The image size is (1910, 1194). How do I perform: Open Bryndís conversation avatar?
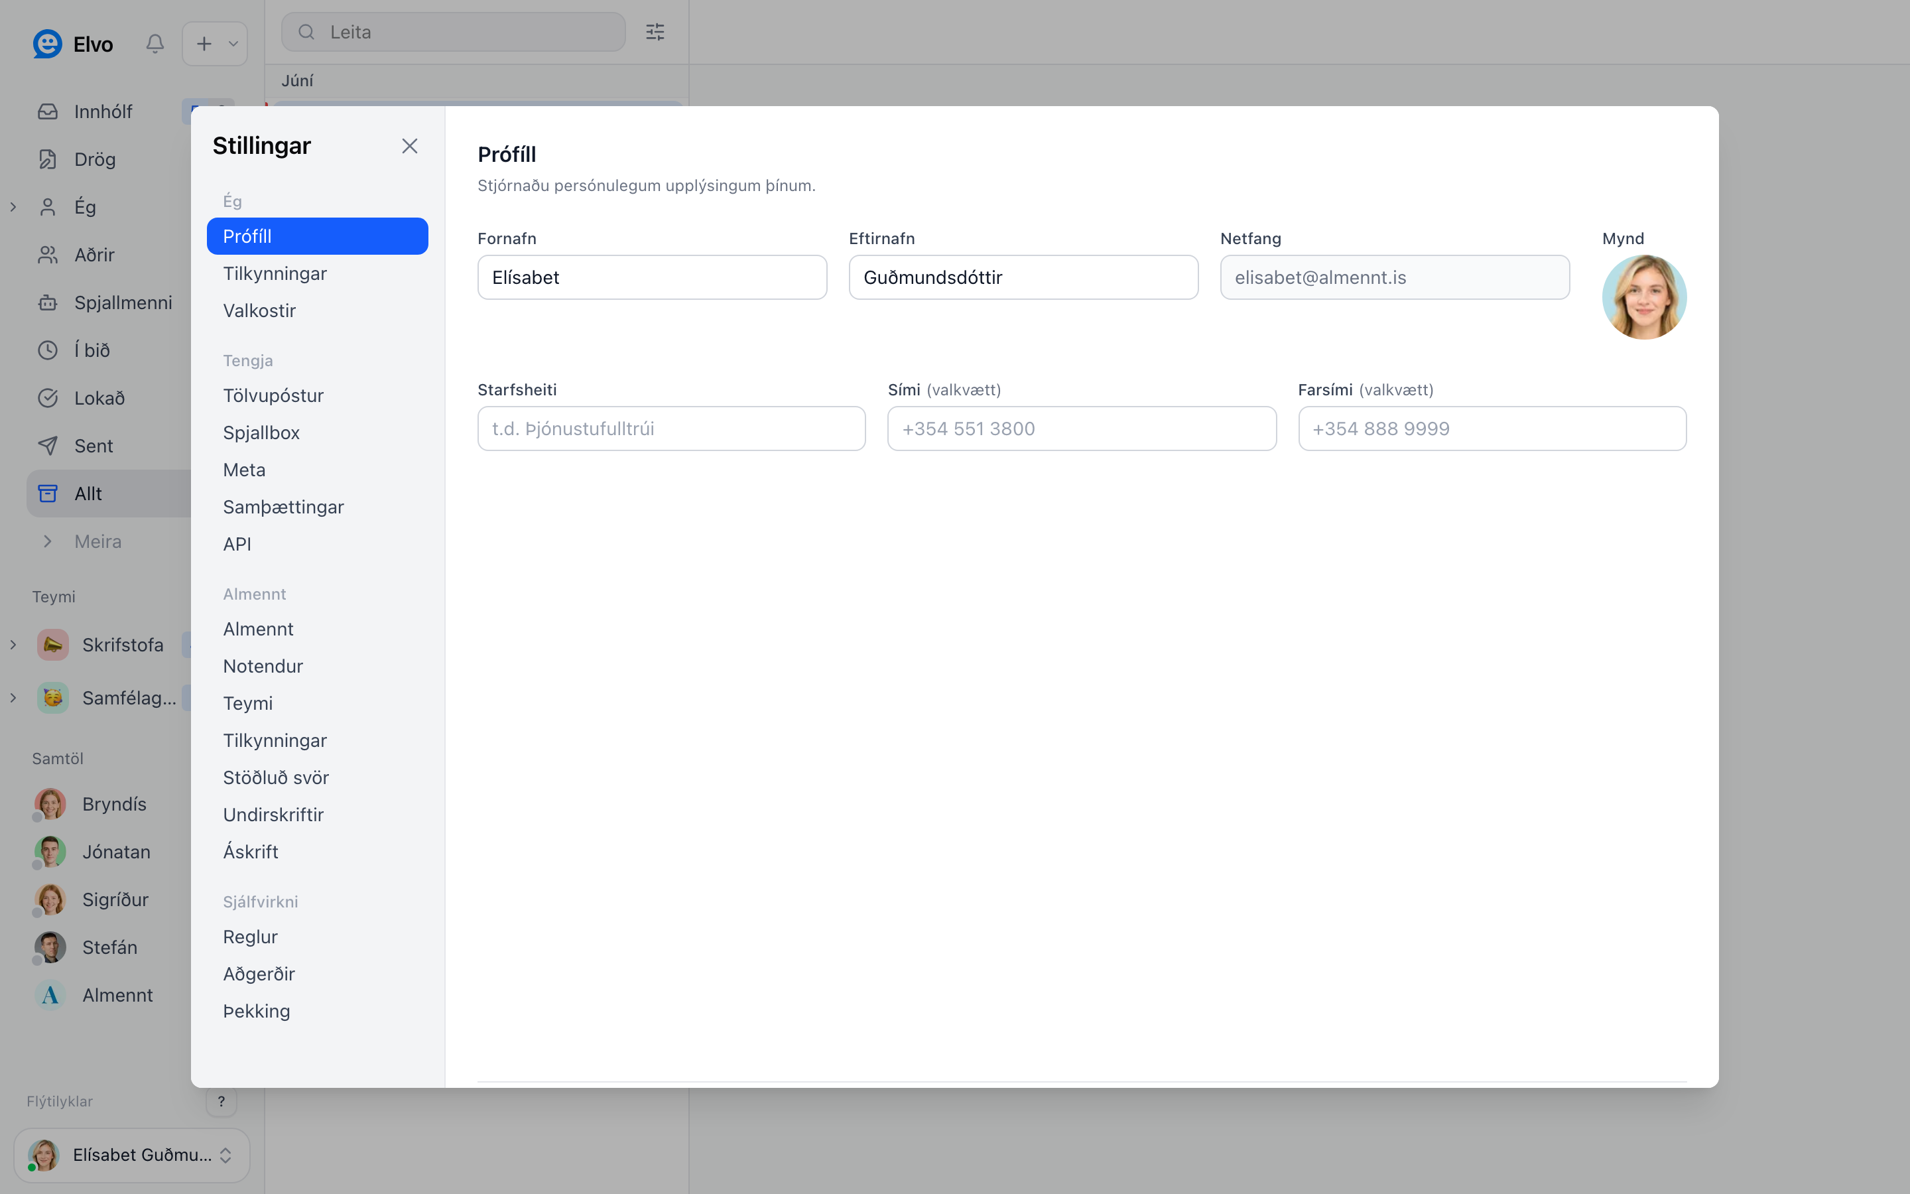tap(50, 804)
